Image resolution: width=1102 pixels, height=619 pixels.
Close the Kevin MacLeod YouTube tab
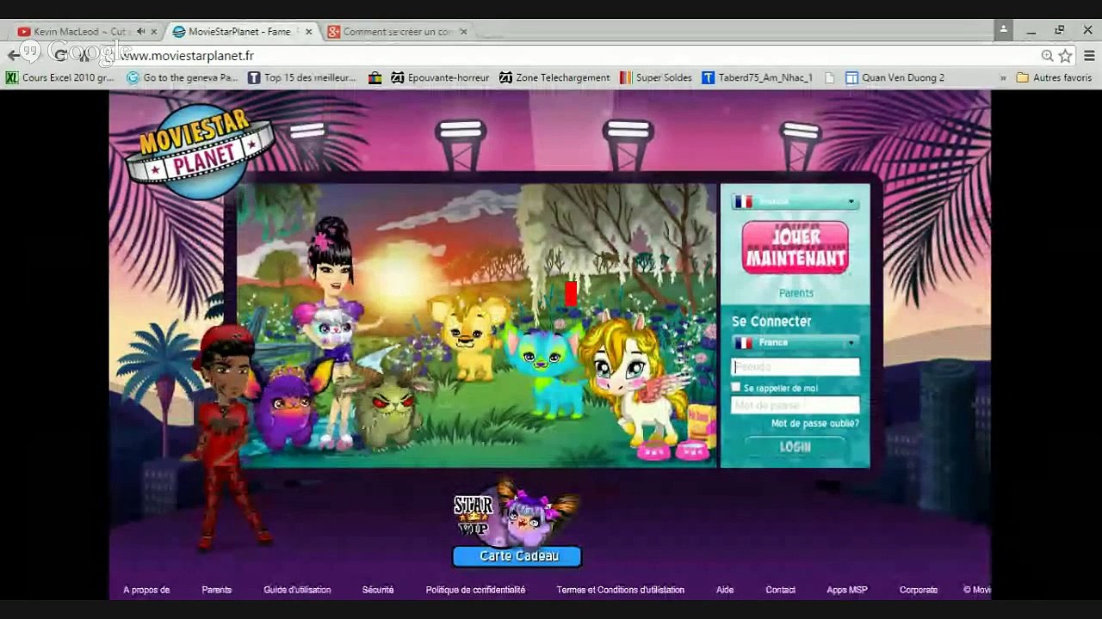pos(154,32)
